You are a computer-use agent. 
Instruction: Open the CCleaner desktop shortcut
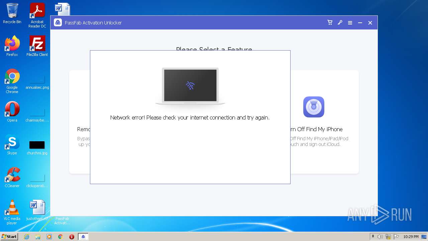tap(12, 177)
